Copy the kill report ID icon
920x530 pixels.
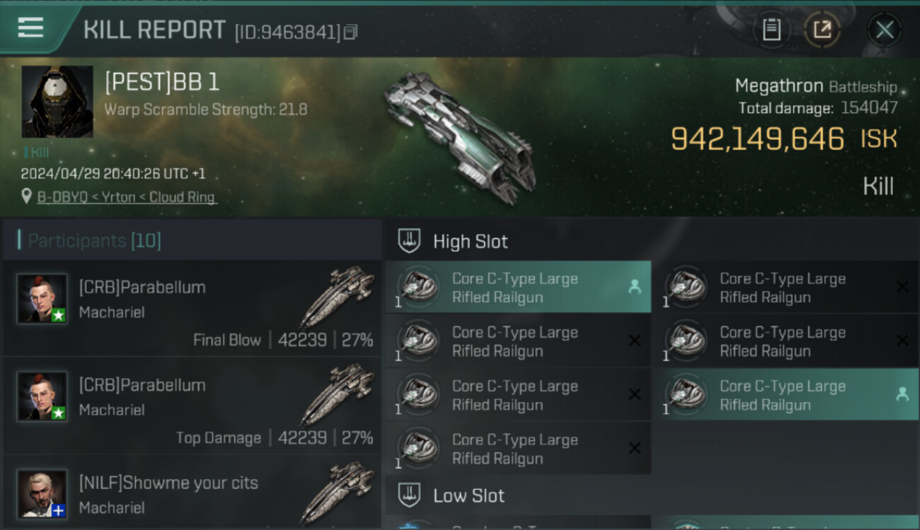[x=351, y=32]
